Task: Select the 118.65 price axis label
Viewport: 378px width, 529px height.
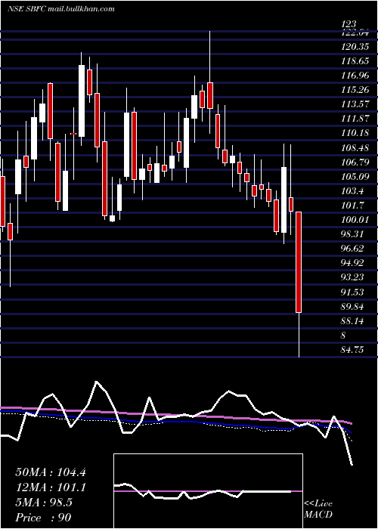Action: (355, 61)
